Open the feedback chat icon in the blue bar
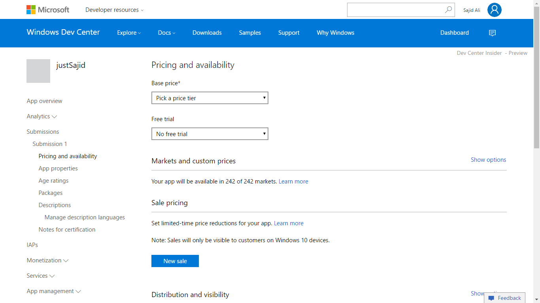This screenshot has height=303, width=540. (x=492, y=33)
